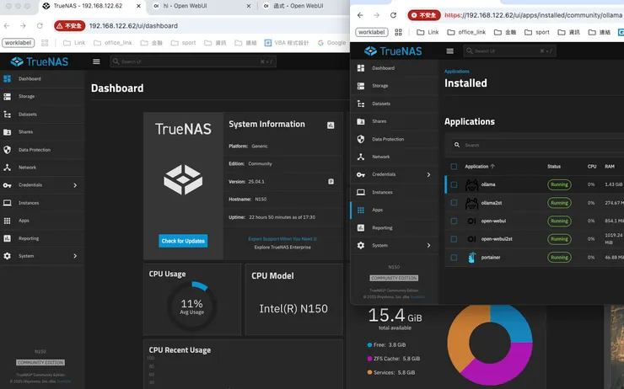Screen dimensions: 624x389
Task: Click Check for Updates button
Action: [183, 241]
